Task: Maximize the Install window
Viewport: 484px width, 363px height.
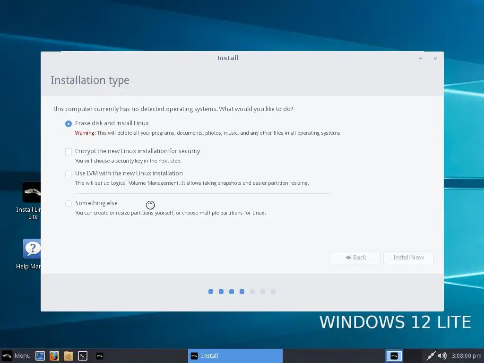Action: (435, 58)
